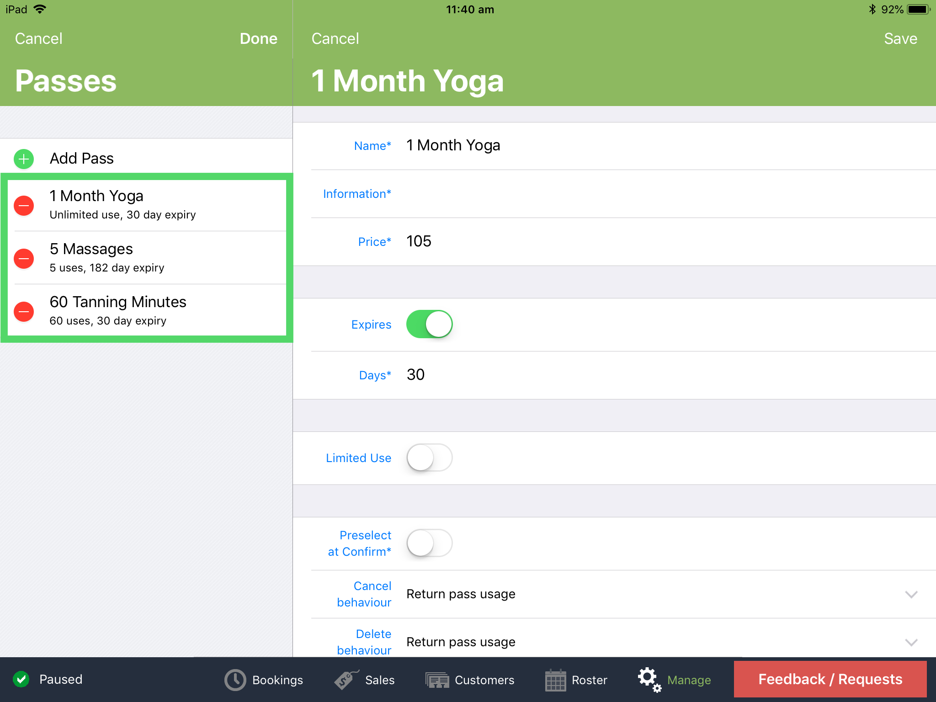Image resolution: width=936 pixels, height=702 pixels.
Task: Tap the 1 Month Yoga page heading
Action: 407,81
